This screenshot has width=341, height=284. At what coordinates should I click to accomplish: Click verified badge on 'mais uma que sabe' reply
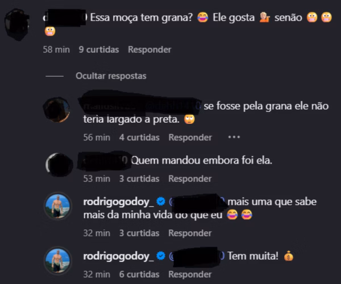(x=161, y=202)
